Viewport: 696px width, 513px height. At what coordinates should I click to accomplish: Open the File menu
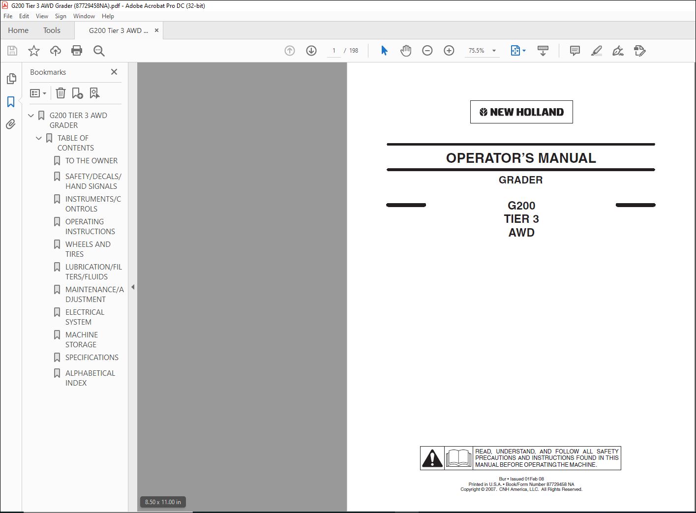[x=8, y=16]
